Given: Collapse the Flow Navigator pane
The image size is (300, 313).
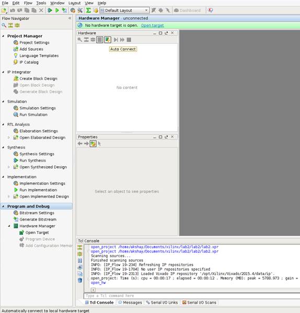Looking at the screenshot, I should [70, 18].
